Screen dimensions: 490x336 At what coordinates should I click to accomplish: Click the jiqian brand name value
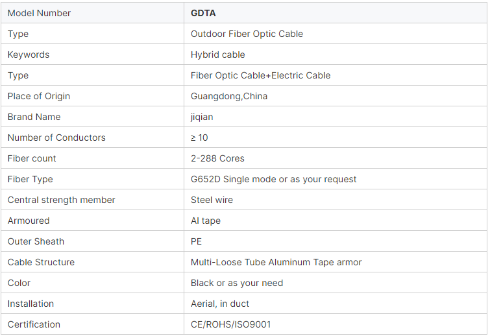(x=202, y=117)
